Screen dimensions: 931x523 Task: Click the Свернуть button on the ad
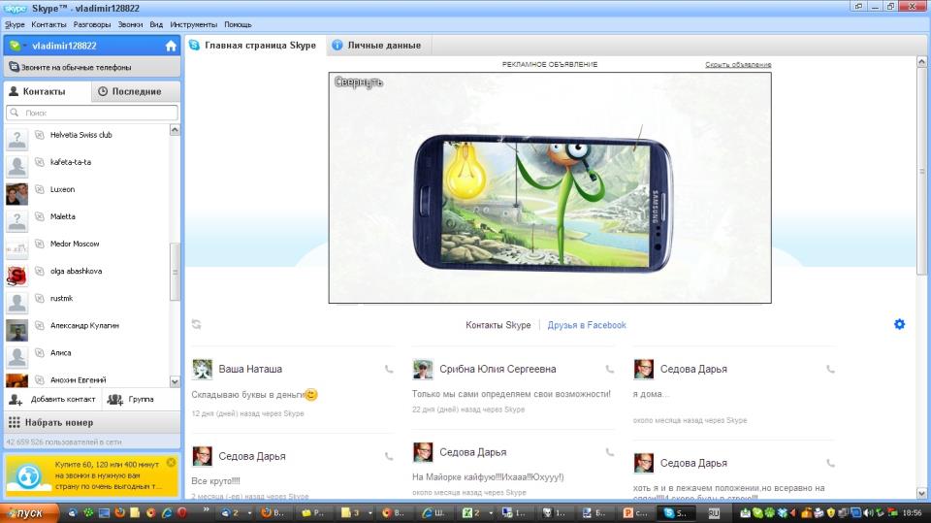coord(359,82)
